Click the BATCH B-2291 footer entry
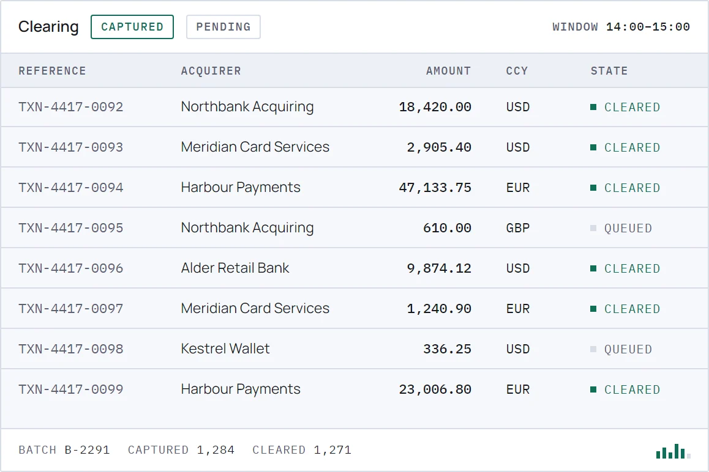Screen dimensions: 709x472 point(64,450)
